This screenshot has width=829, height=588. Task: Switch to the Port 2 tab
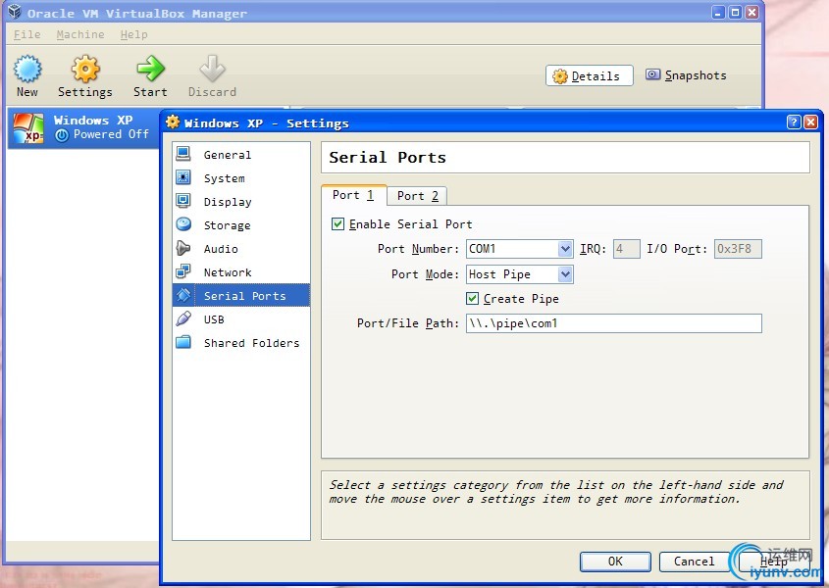pos(417,196)
